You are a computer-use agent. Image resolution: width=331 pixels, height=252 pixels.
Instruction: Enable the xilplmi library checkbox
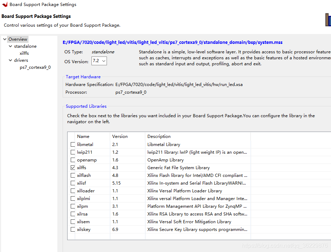click(73, 199)
